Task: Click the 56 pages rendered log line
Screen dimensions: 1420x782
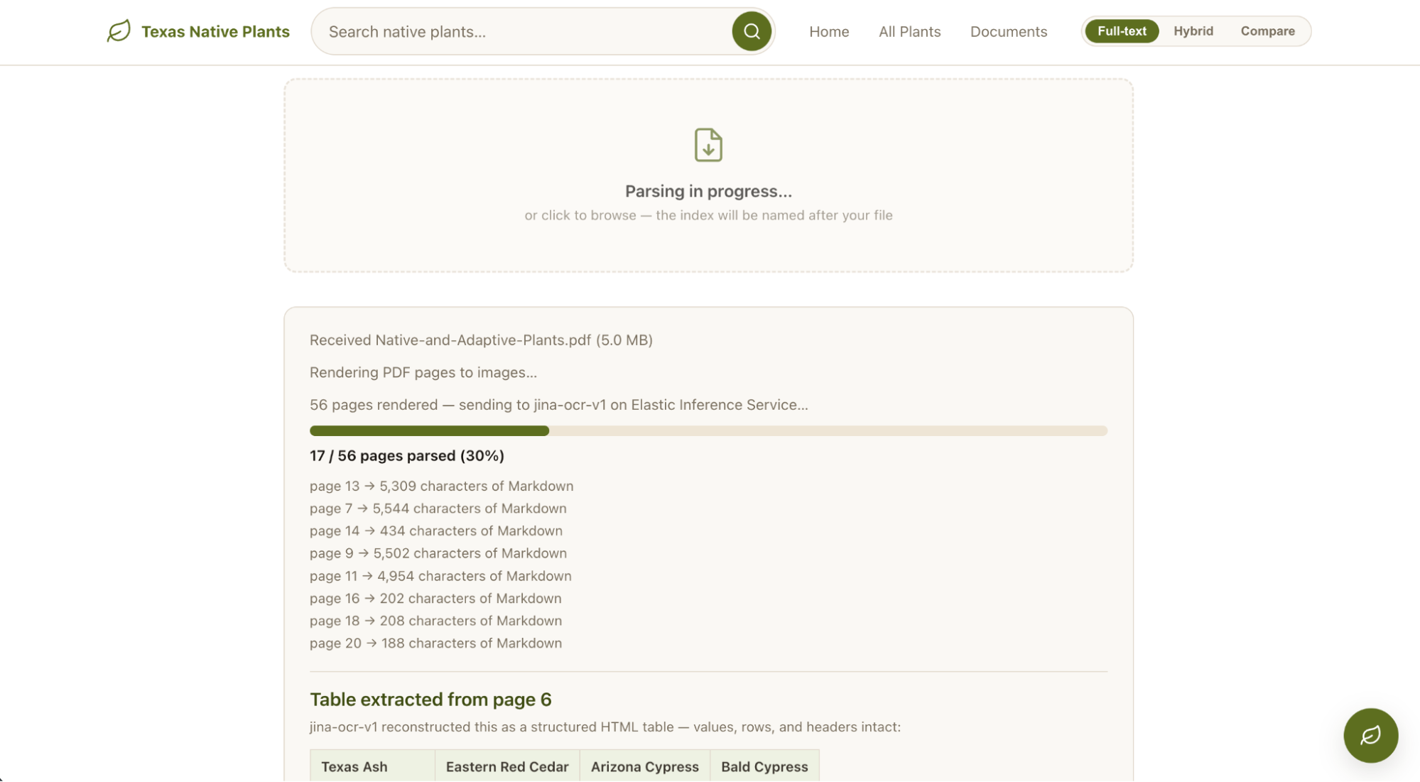Action: point(558,405)
